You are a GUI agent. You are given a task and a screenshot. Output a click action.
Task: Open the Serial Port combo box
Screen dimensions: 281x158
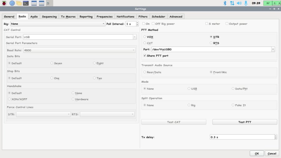click(80, 37)
